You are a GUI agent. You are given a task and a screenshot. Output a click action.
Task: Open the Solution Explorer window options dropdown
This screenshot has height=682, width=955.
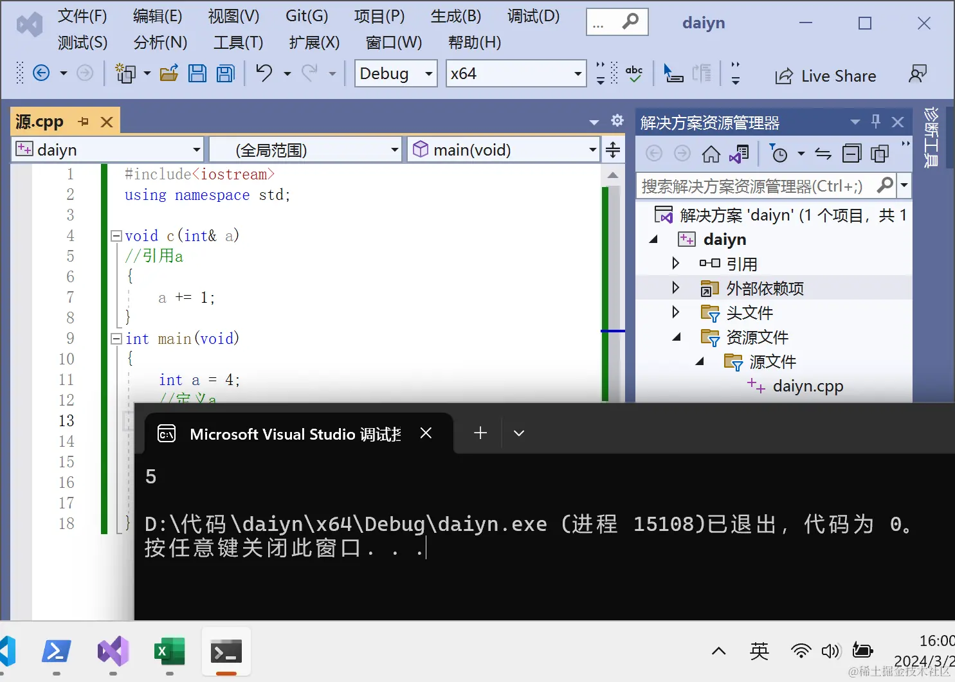point(855,121)
